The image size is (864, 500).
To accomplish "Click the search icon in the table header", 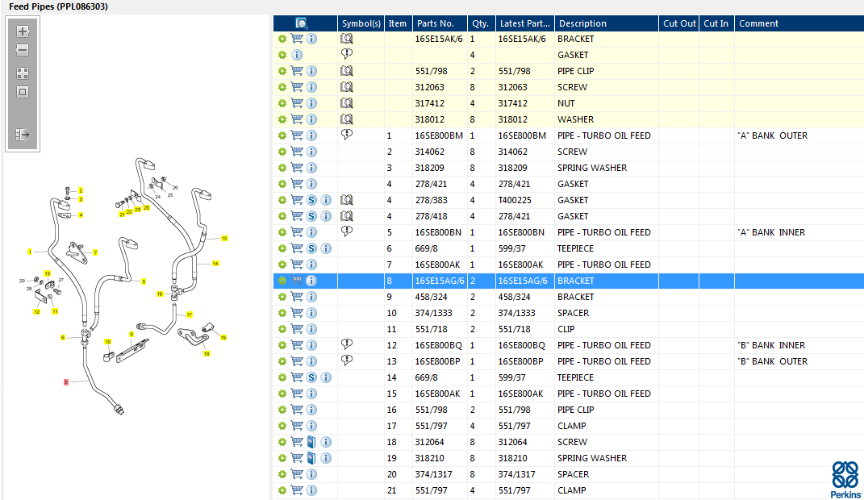I will click(x=302, y=23).
